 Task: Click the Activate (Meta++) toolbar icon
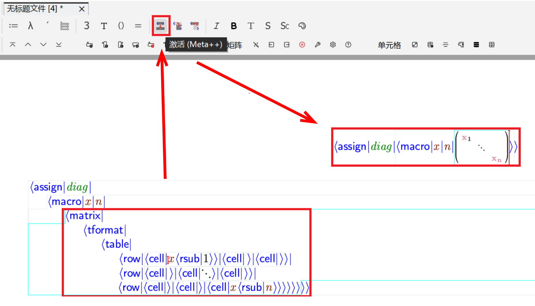160,26
